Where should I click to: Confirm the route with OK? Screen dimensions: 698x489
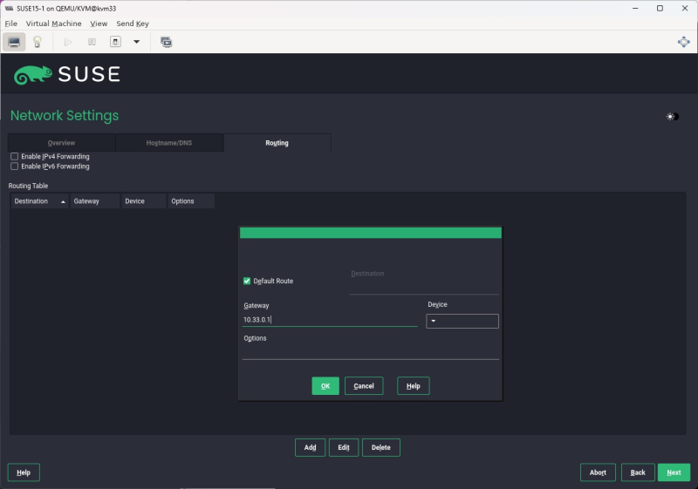tap(325, 386)
